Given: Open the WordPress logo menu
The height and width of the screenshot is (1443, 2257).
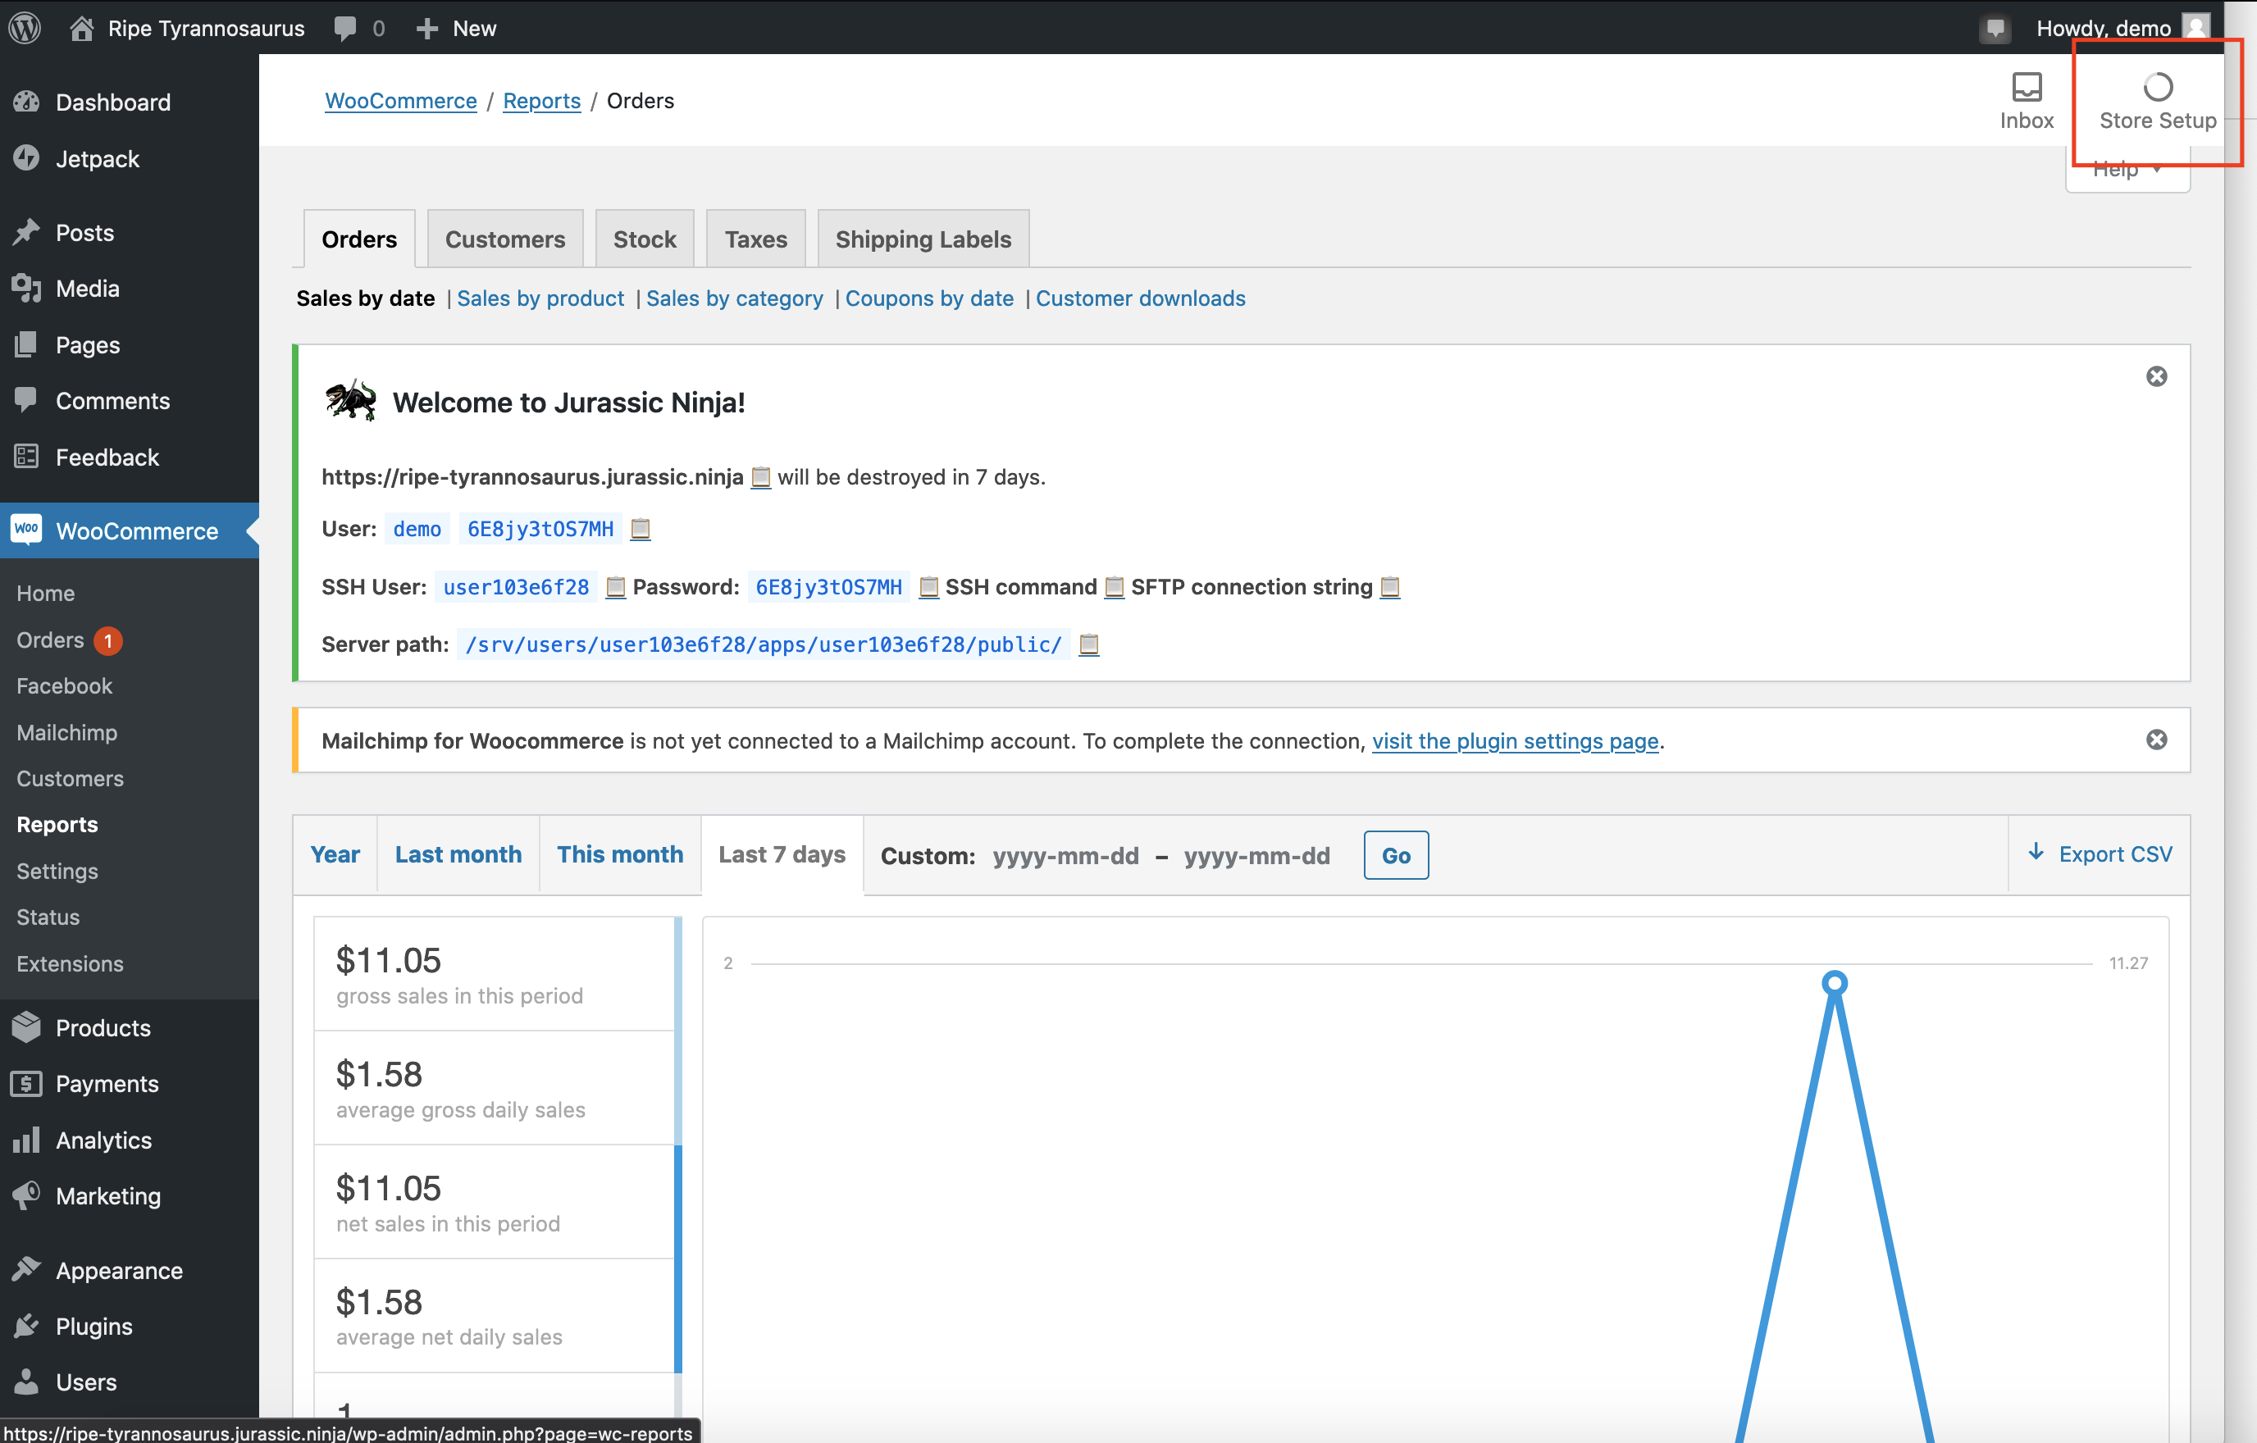Looking at the screenshot, I should [25, 28].
